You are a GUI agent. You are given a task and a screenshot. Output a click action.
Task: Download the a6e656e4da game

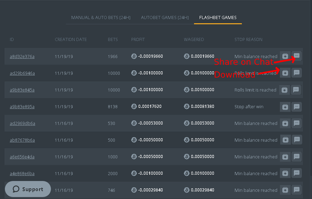(285, 157)
